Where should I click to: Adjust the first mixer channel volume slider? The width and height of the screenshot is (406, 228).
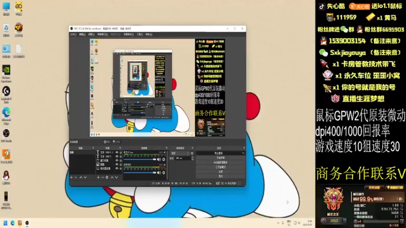click(140, 160)
